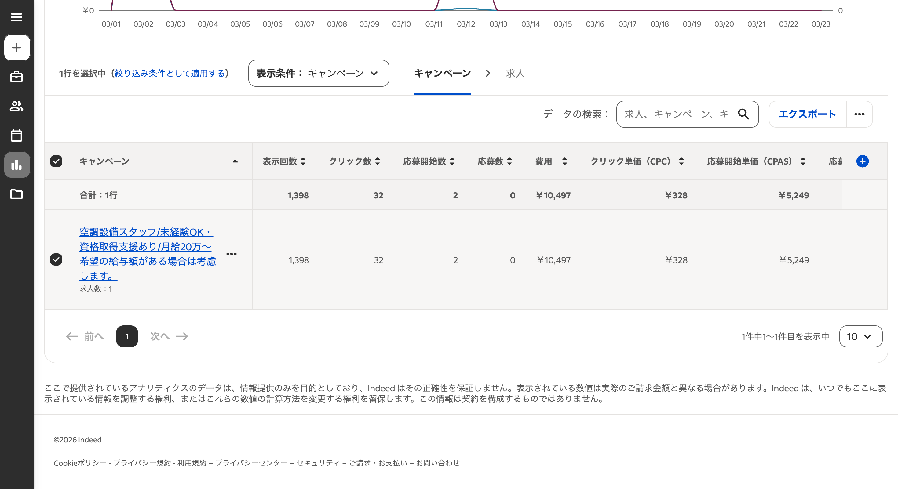Viewport: 898px width, 489px height.
Task: Switch to the 求人 tab
Action: (515, 74)
